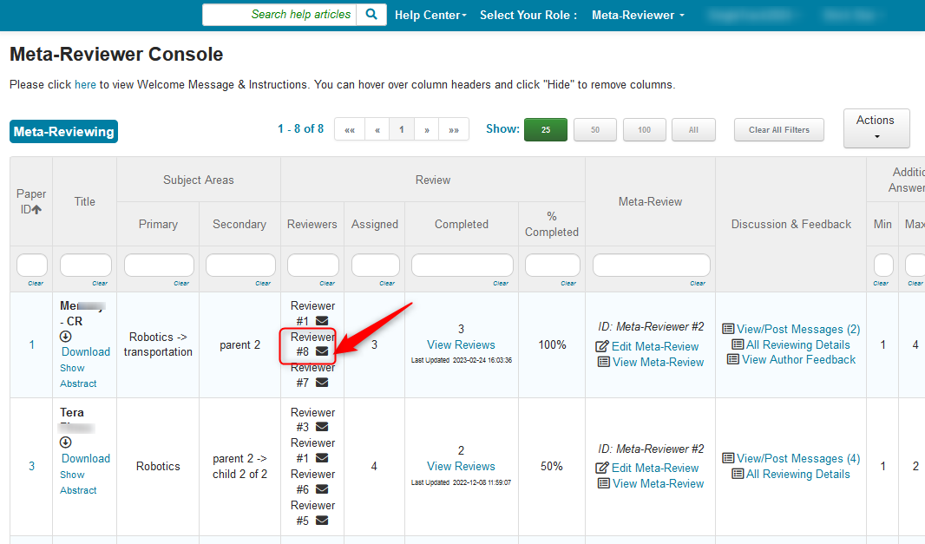The height and width of the screenshot is (544, 925).
Task: Open the Actions dropdown
Action: point(876,128)
